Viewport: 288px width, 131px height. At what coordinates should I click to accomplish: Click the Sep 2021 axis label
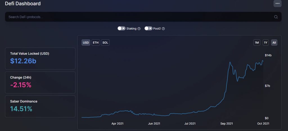pos(226,123)
